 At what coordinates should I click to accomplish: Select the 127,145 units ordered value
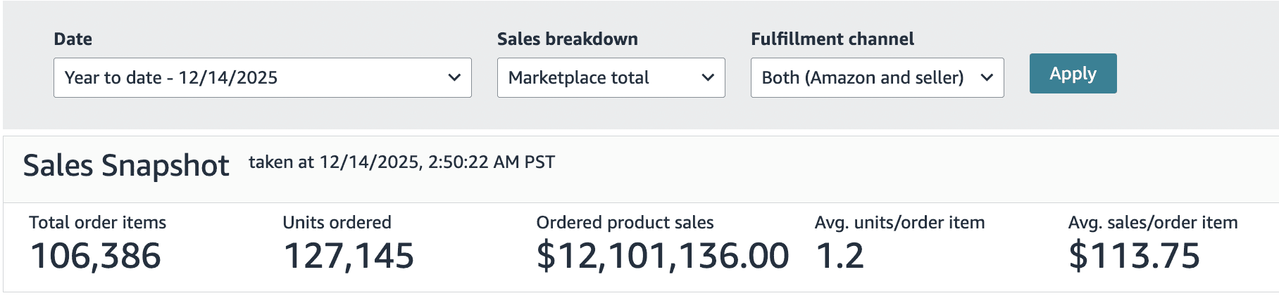click(349, 256)
